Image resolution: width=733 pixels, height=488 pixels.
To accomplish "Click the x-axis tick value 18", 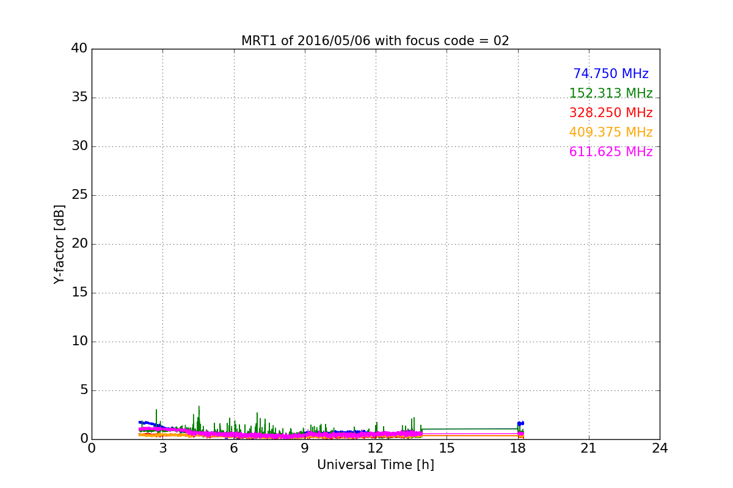I will [x=518, y=448].
